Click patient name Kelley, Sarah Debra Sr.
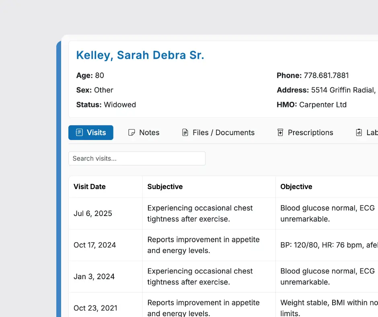378x317 pixels. tap(140, 56)
